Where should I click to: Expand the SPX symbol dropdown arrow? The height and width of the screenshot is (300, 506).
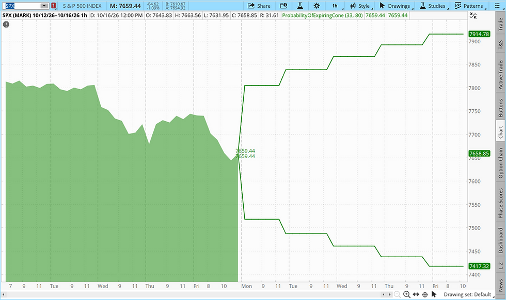pyautogui.click(x=44, y=6)
